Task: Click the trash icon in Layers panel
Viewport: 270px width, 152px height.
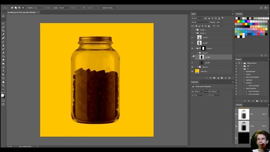Action: coord(229,78)
